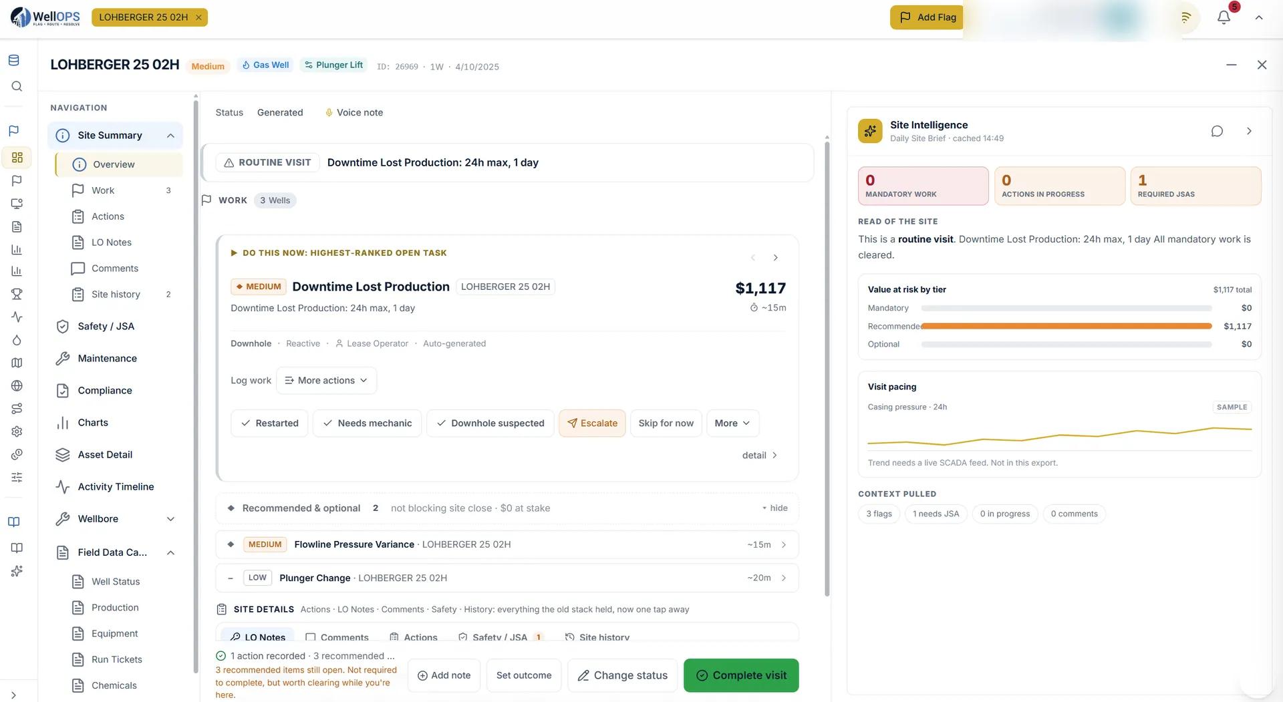Expand the Wellbore navigation section
Image resolution: width=1283 pixels, height=702 pixels.
170,519
